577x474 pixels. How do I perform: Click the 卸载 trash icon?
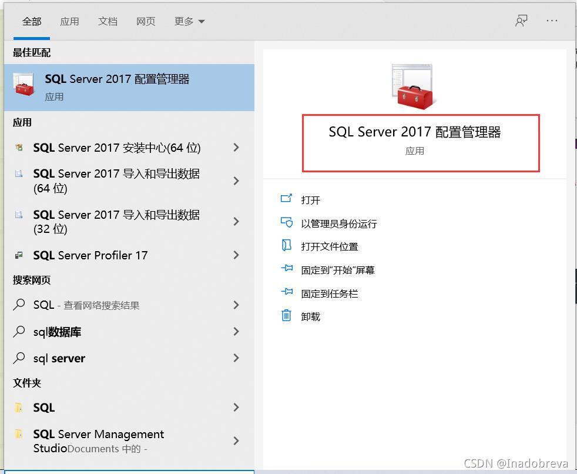286,315
